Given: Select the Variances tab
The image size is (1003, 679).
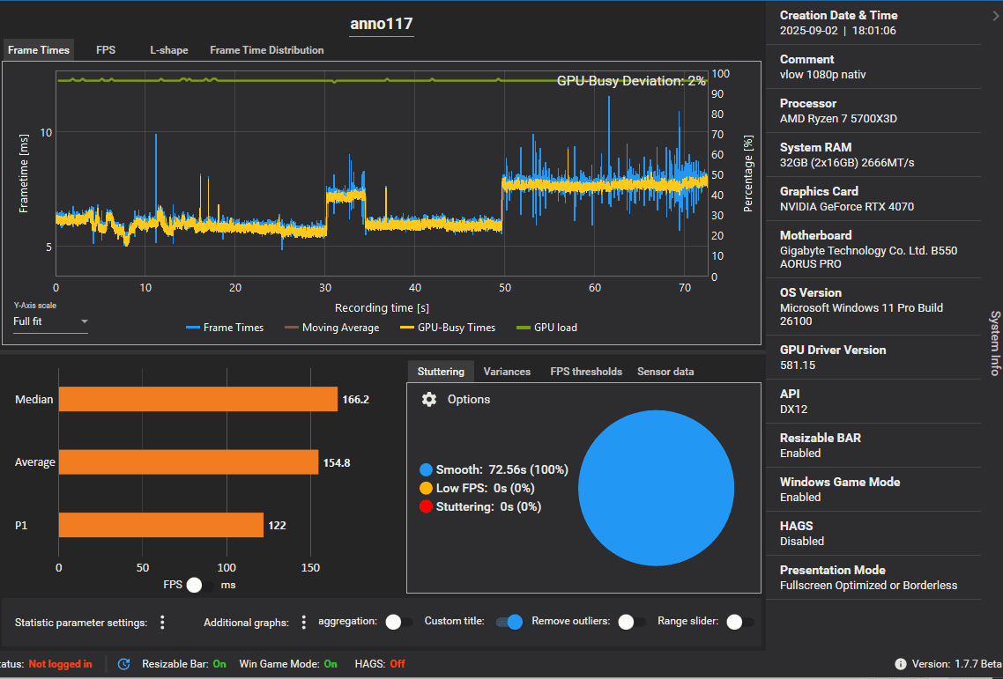Looking at the screenshot, I should coord(507,372).
